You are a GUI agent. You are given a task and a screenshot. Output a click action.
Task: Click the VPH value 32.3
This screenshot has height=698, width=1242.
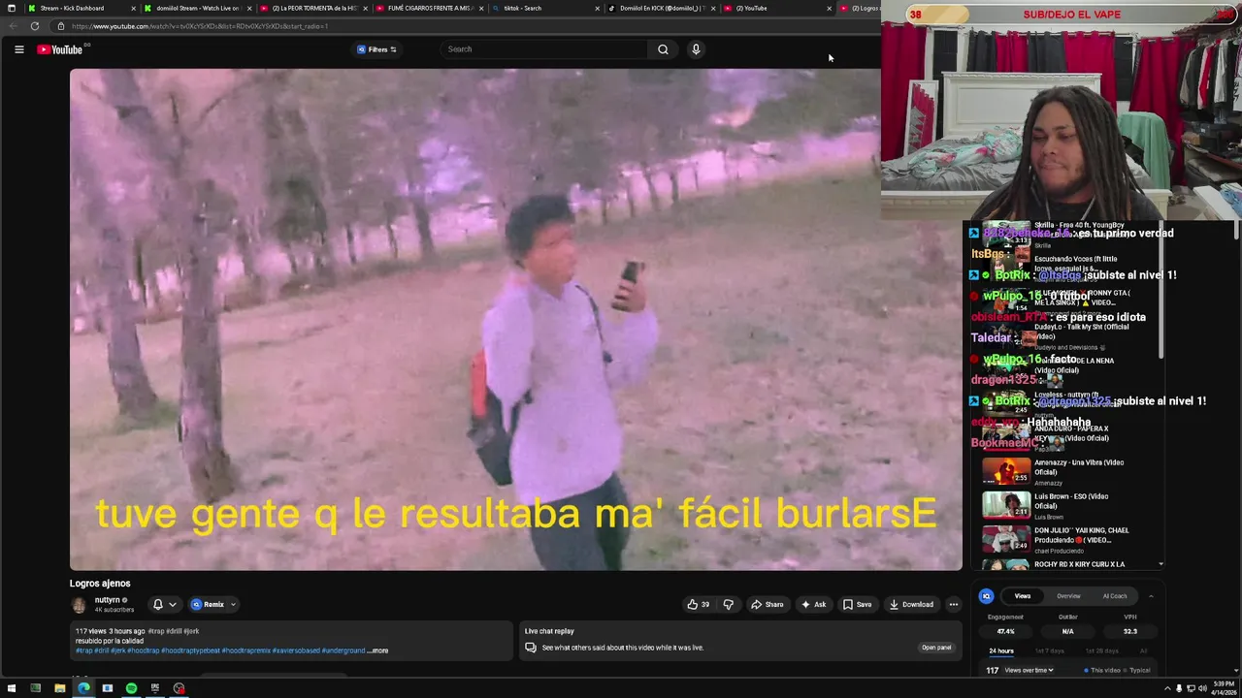tap(1129, 631)
